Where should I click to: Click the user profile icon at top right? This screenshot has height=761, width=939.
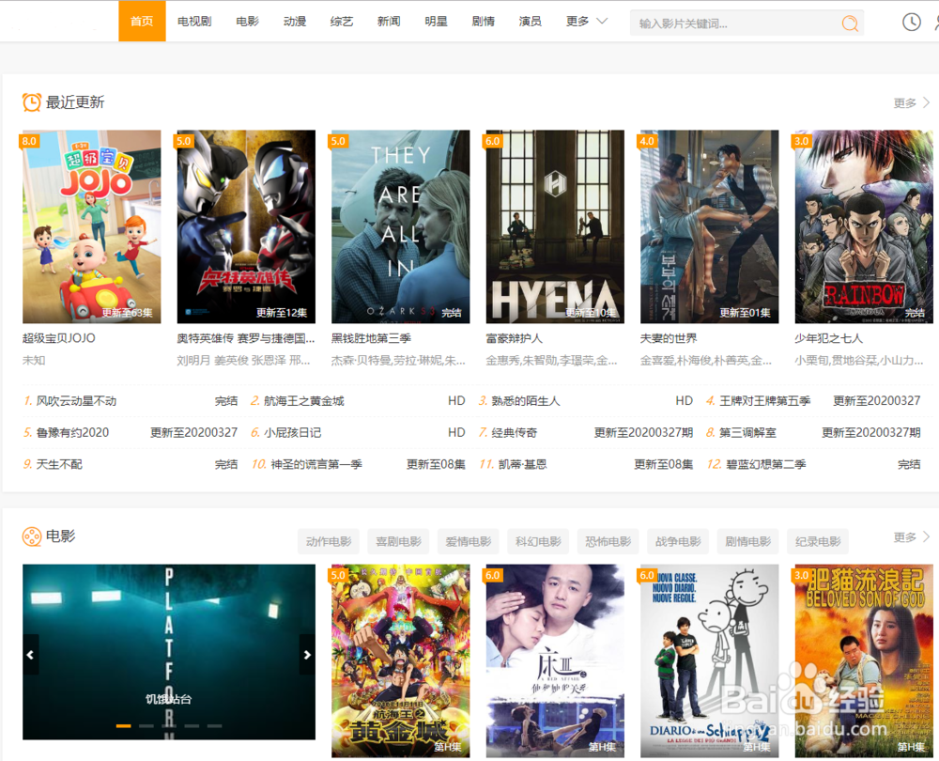click(x=935, y=22)
